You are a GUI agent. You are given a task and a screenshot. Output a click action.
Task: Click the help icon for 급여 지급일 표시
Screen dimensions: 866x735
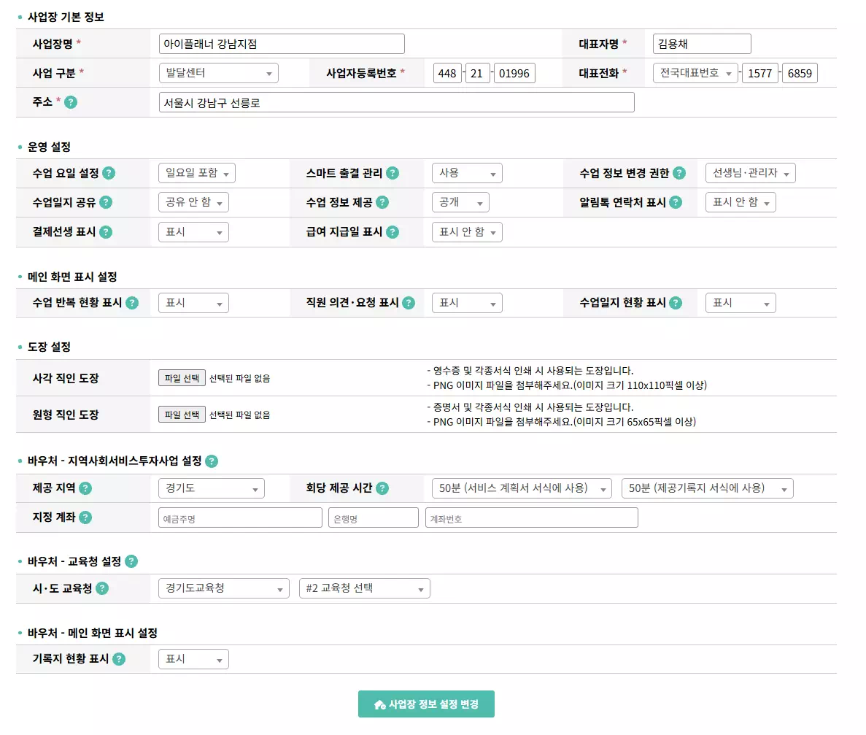click(x=393, y=232)
